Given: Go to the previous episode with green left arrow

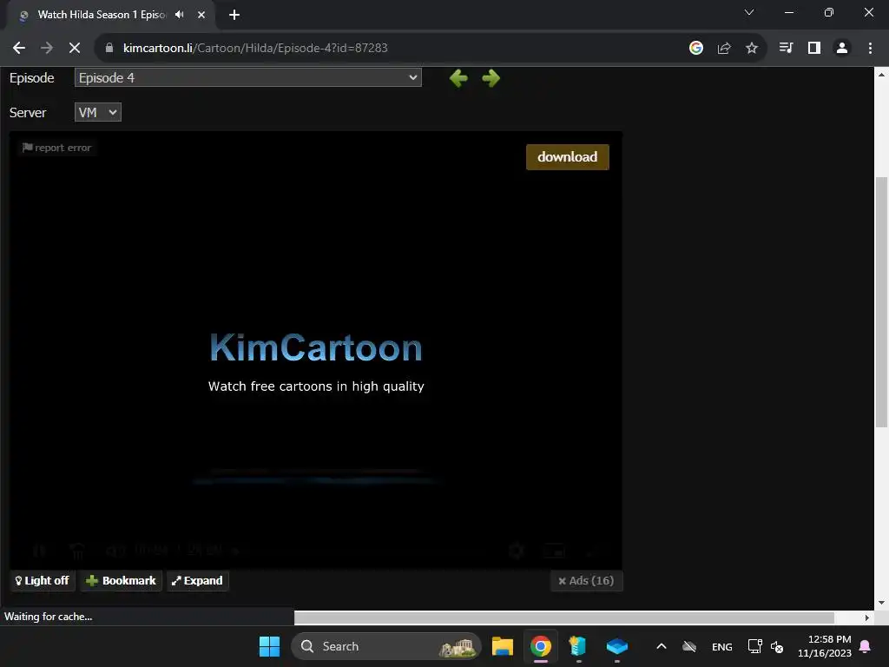Looking at the screenshot, I should (458, 78).
